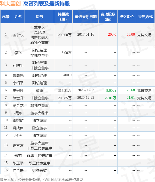
Task: Click the date 2025-03-03
Action: click(x=86, y=90)
